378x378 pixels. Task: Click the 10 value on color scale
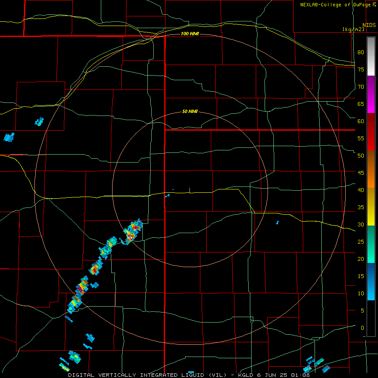pyautogui.click(x=361, y=294)
